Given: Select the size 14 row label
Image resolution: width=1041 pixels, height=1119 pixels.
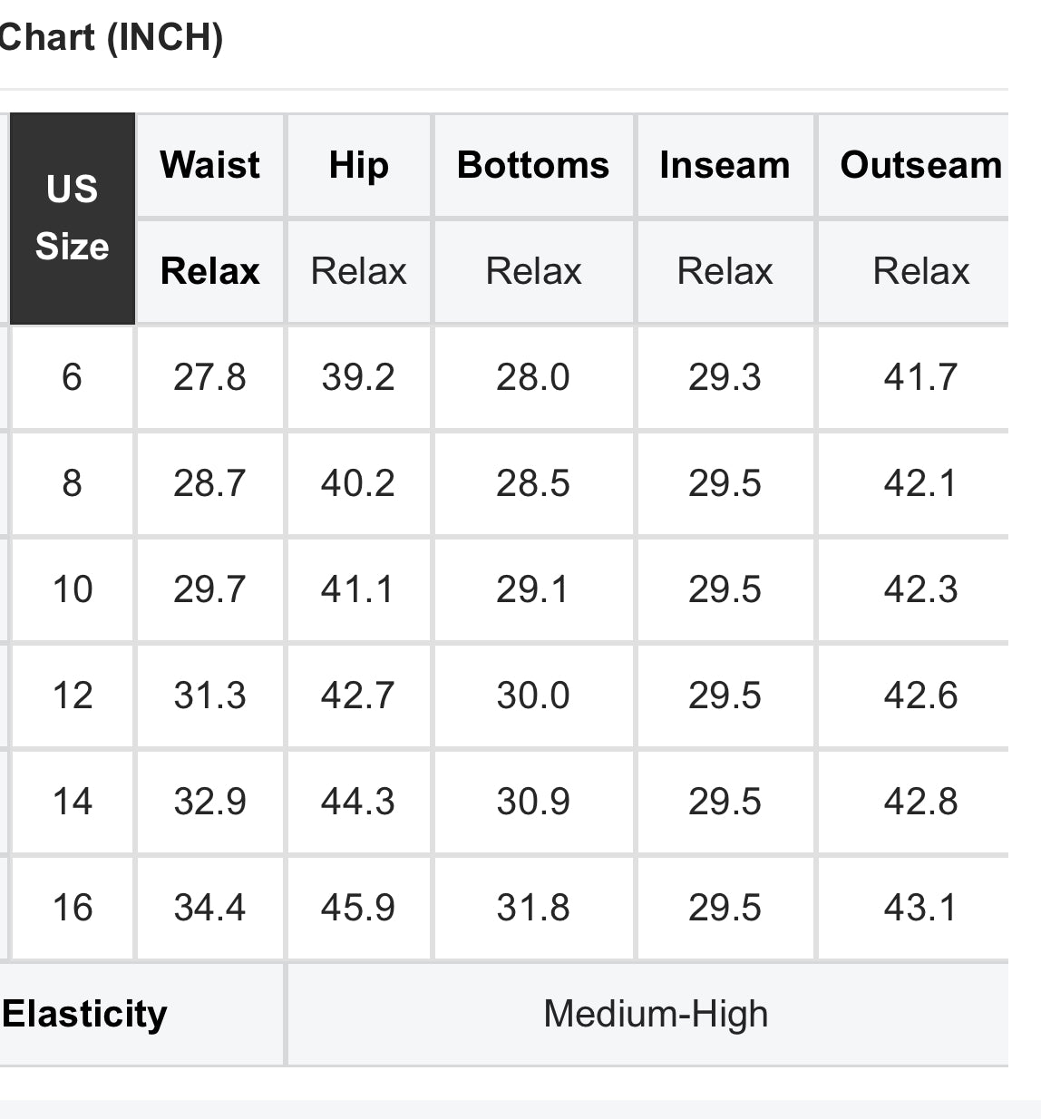Looking at the screenshot, I should 72,802.
